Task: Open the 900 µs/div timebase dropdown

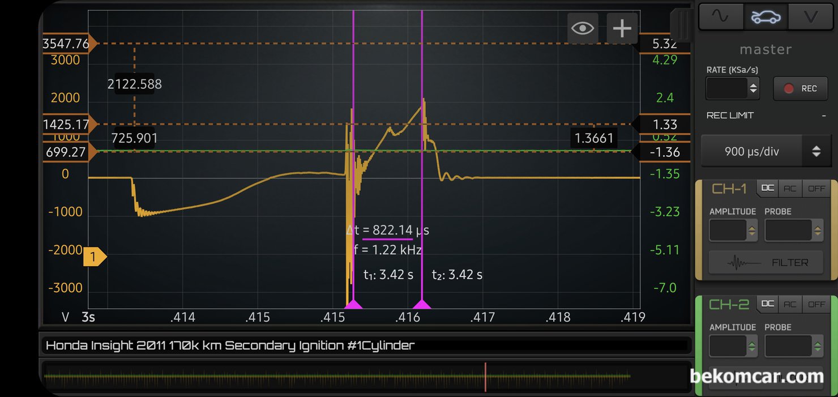Action: coord(763,151)
